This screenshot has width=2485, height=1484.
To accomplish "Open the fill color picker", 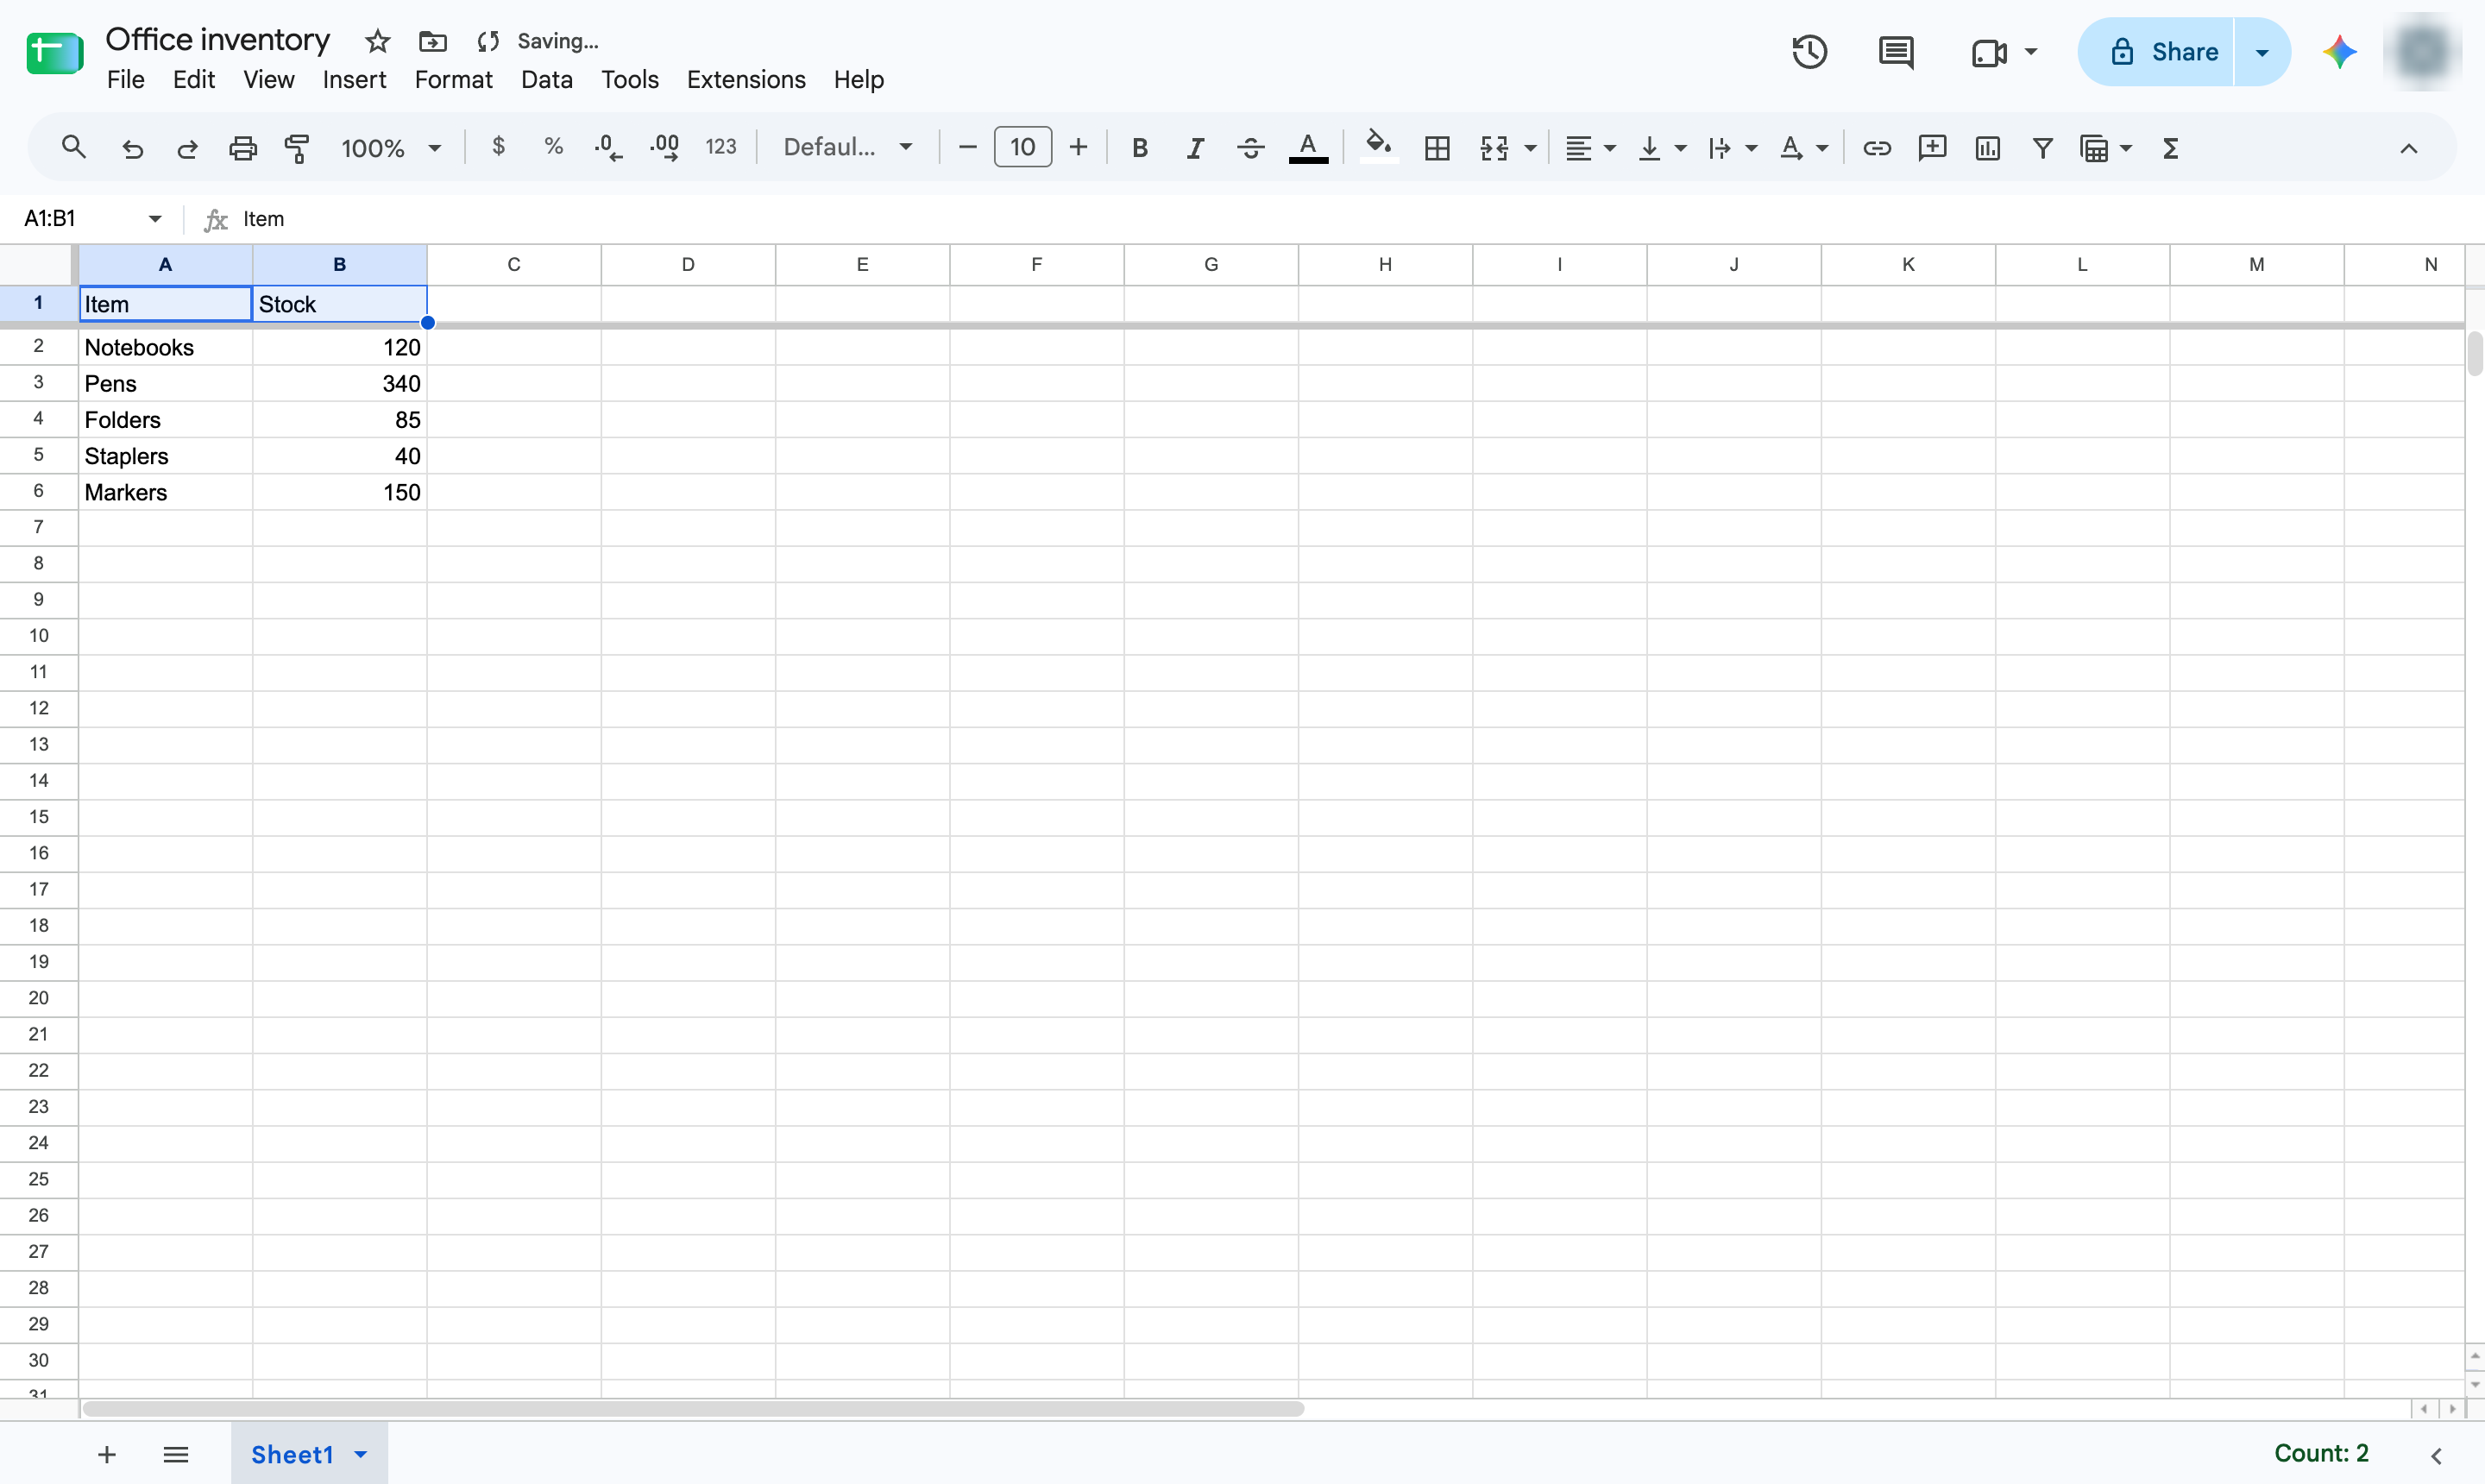I will pyautogui.click(x=1379, y=148).
